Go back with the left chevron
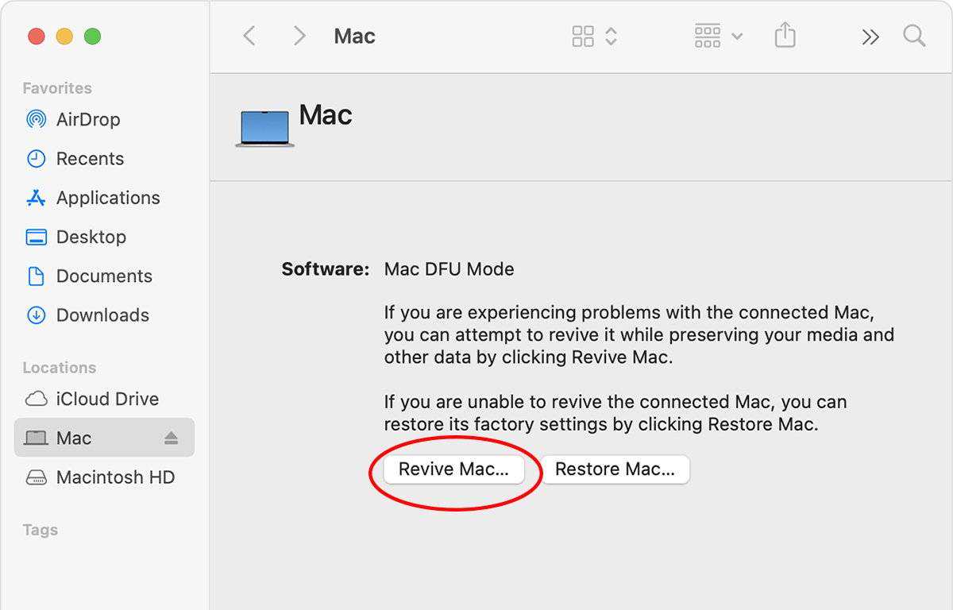 tap(249, 36)
